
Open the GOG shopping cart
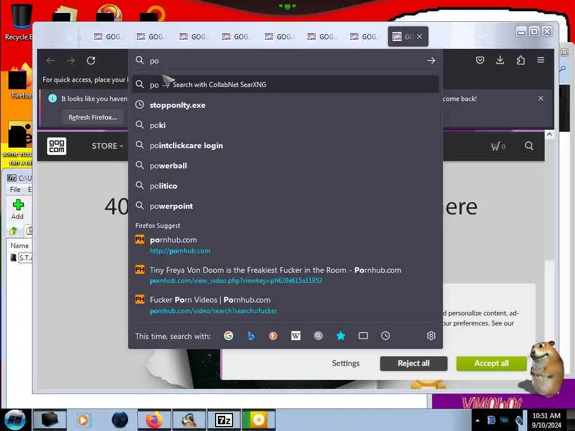click(x=498, y=146)
